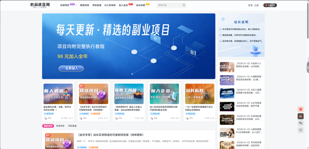
Task: Click the 置顶文章 tag on 免费工具箱 card
Action: coord(119,114)
